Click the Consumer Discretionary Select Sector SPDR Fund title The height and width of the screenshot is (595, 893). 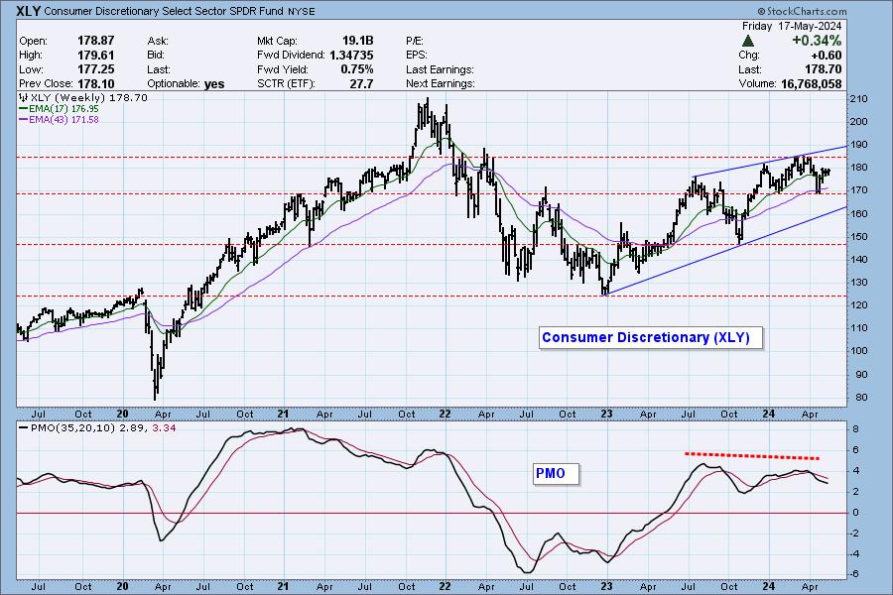click(164, 11)
